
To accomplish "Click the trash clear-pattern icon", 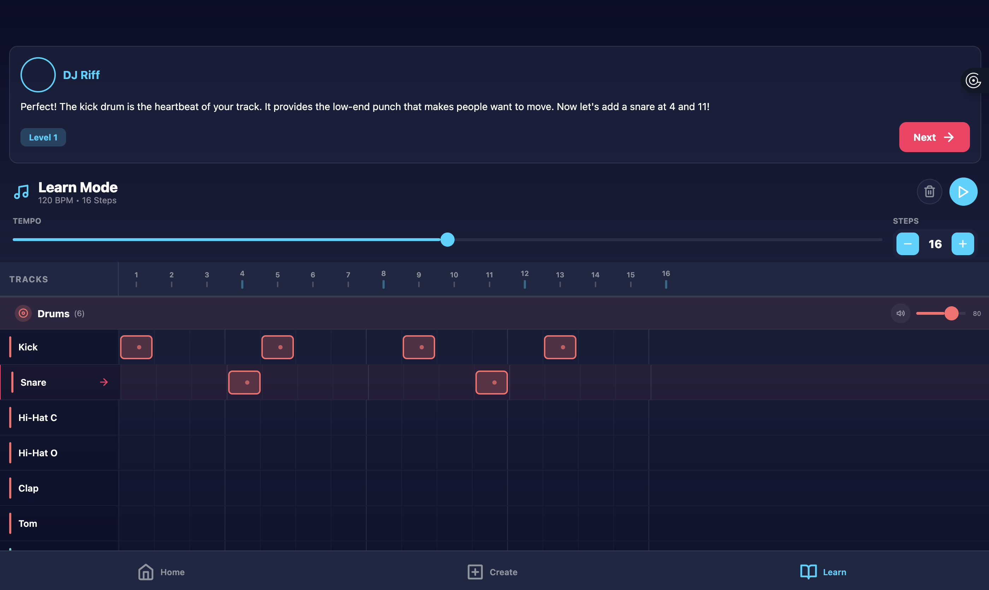I will (x=929, y=192).
